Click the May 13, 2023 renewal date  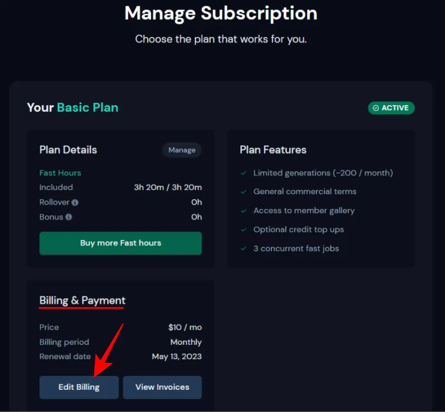(x=177, y=356)
